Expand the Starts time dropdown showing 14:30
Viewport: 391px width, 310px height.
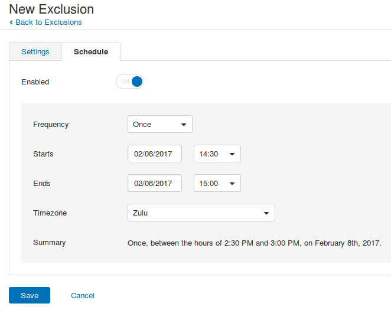click(x=217, y=154)
